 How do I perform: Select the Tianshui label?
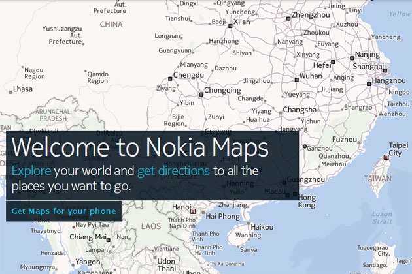177,18
